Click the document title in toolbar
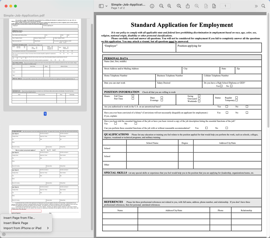Screen dimensions: 270x238 pos(128,5)
